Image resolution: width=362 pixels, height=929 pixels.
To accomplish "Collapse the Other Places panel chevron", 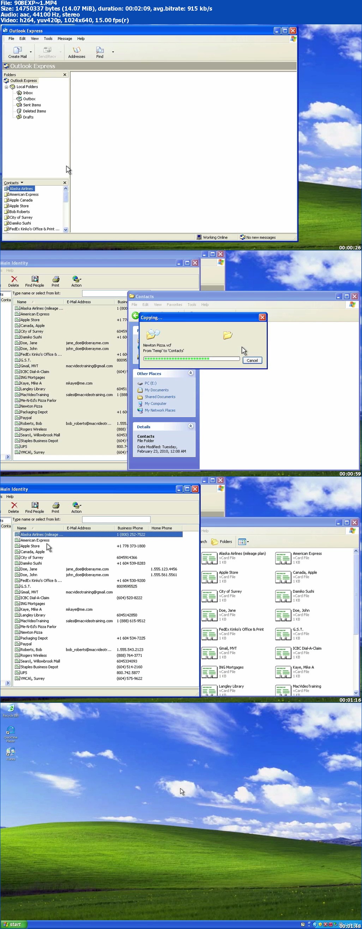I will pyautogui.click(x=191, y=373).
